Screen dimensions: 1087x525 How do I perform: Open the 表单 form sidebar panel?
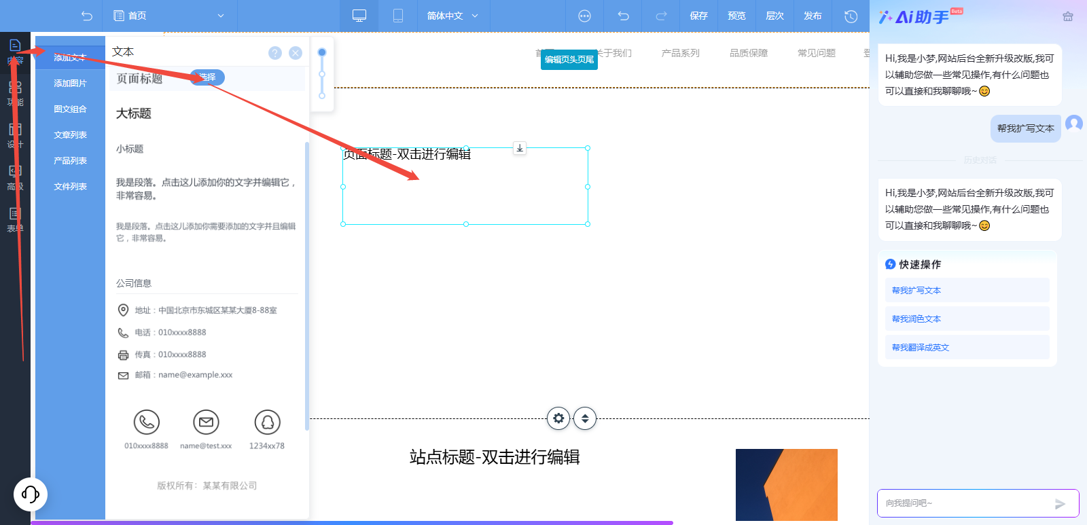click(15, 220)
